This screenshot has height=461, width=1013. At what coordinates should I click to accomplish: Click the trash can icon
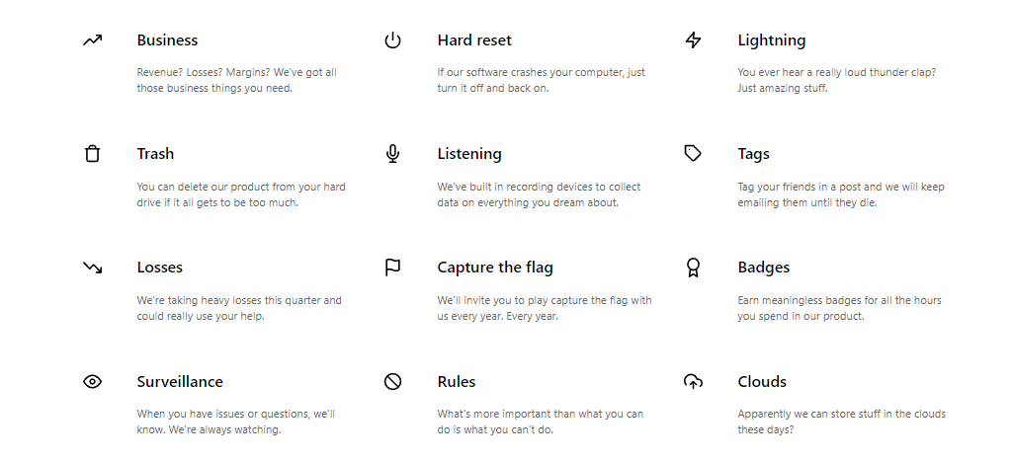click(92, 154)
